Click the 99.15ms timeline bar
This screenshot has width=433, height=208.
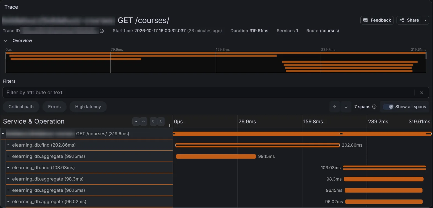216,157
